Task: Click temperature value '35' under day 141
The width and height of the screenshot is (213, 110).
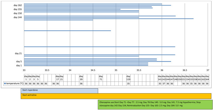Action: 160,84
